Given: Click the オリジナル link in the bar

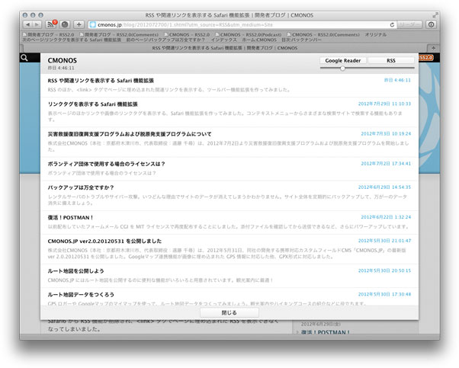Looking at the screenshot, I should pos(376,35).
